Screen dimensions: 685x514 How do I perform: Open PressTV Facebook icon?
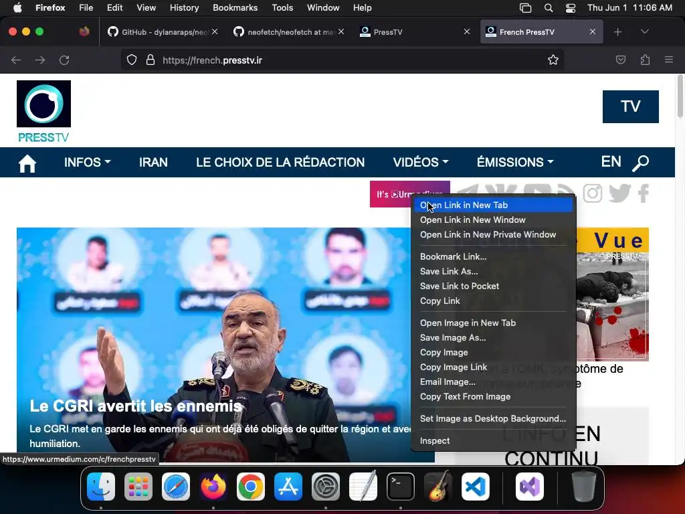tap(643, 193)
